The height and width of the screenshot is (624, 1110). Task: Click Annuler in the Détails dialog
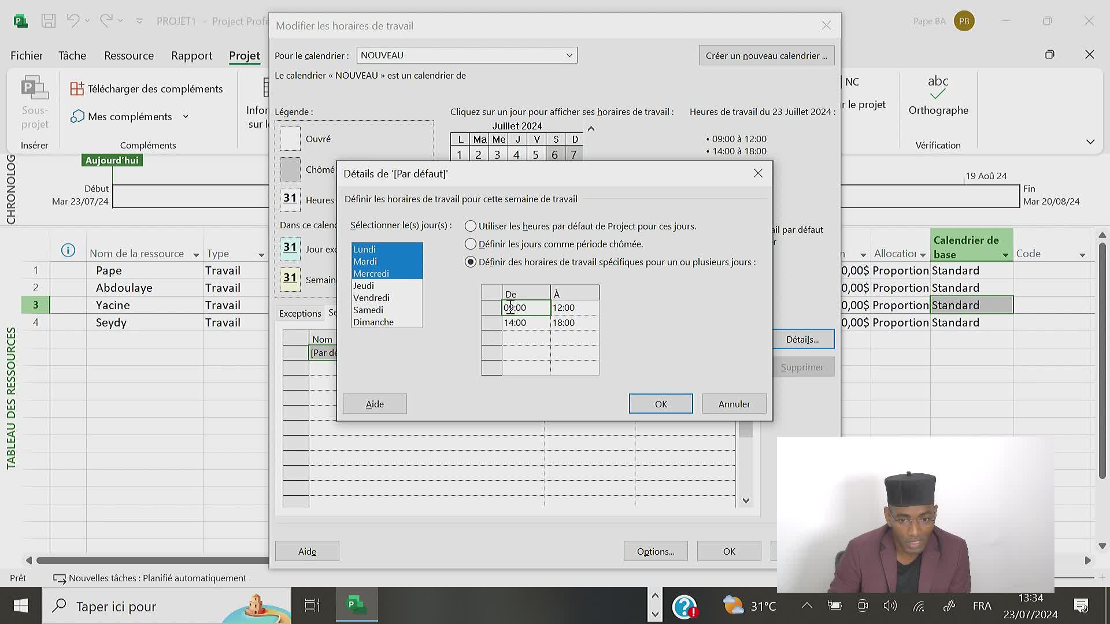(734, 404)
